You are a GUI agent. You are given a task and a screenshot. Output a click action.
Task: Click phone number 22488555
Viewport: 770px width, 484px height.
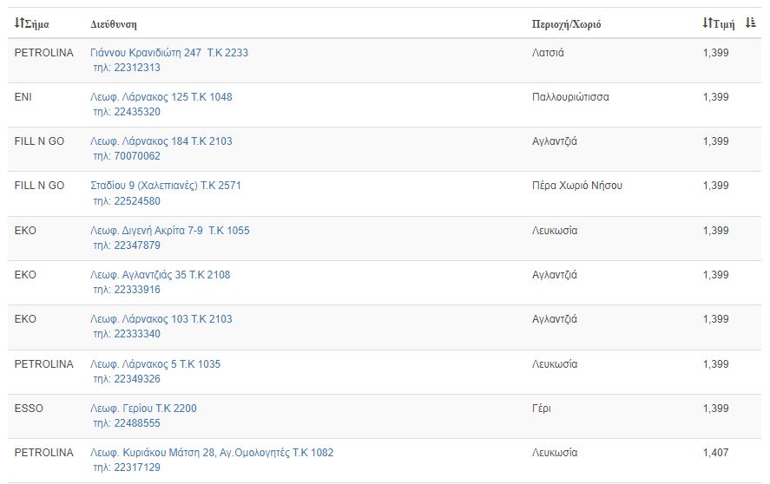click(137, 422)
